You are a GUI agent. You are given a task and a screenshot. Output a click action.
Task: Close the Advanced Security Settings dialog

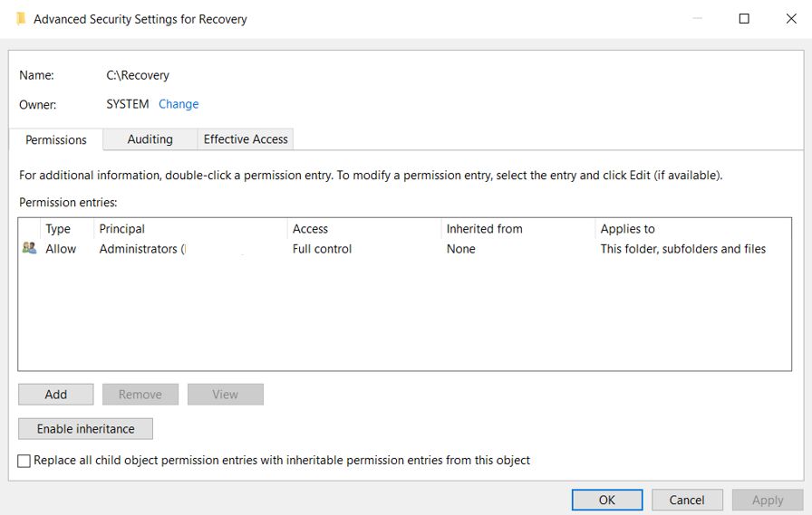[x=790, y=18]
